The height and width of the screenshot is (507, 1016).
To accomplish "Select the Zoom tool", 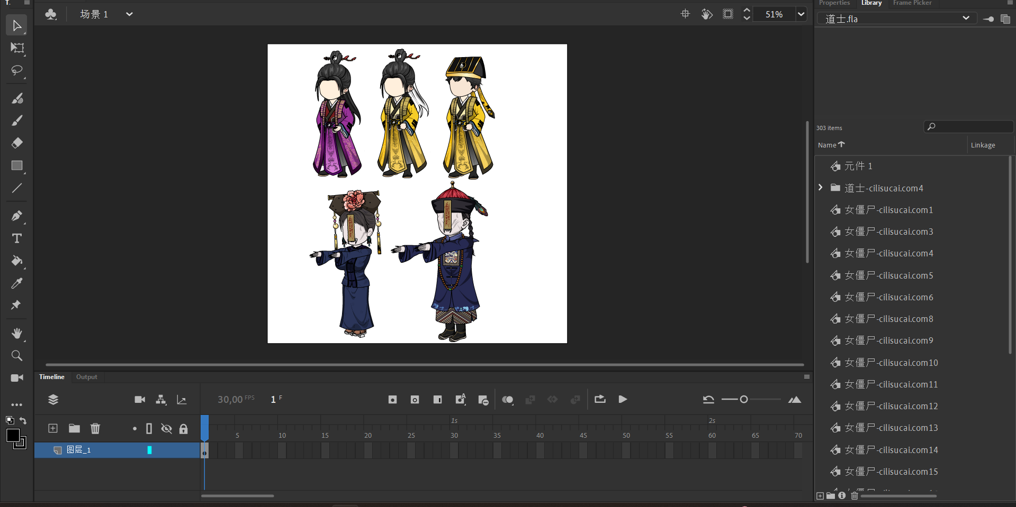I will [x=17, y=356].
